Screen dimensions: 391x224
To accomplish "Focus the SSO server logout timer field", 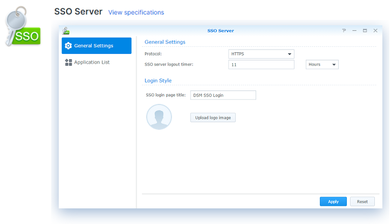I will (x=261, y=65).
